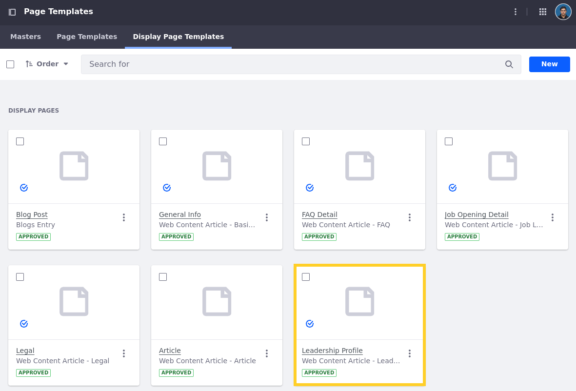Click the Blog Post default-template check icon
576x391 pixels.
pyautogui.click(x=24, y=188)
